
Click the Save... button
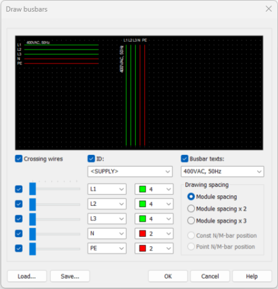pos(70,276)
